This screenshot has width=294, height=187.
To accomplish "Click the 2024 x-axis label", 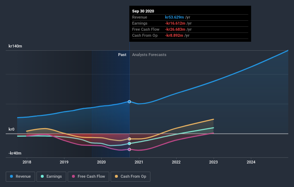I will [x=251, y=162].
